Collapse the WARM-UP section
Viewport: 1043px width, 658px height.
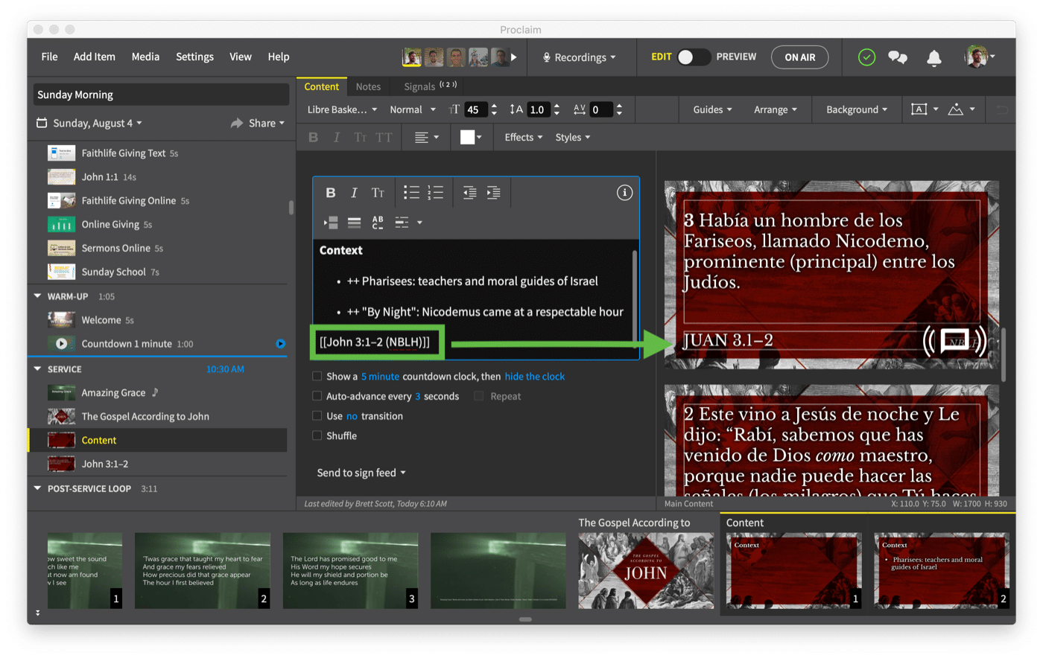click(38, 296)
